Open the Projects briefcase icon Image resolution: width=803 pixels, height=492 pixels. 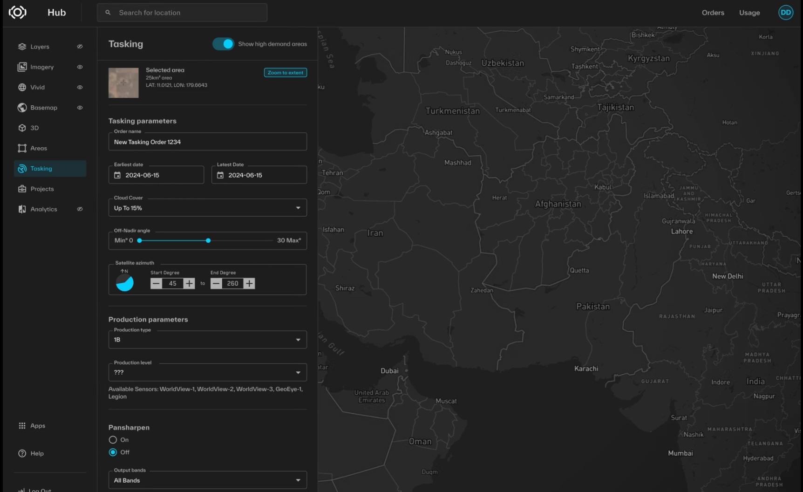click(22, 189)
